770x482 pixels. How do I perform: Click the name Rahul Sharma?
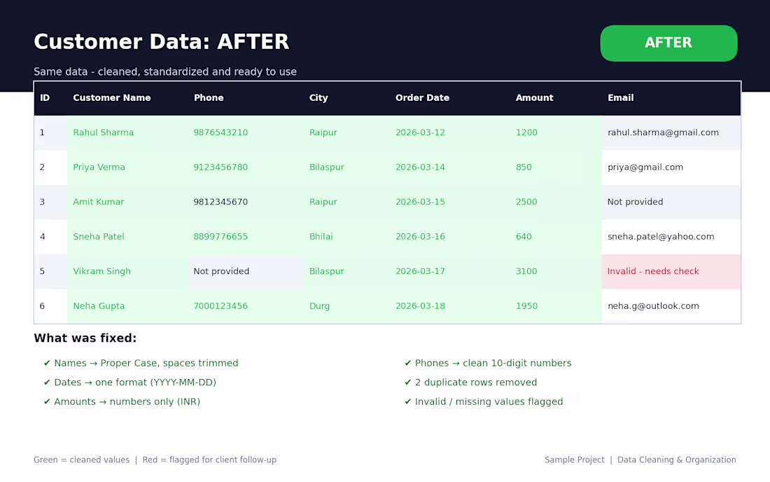tap(103, 132)
